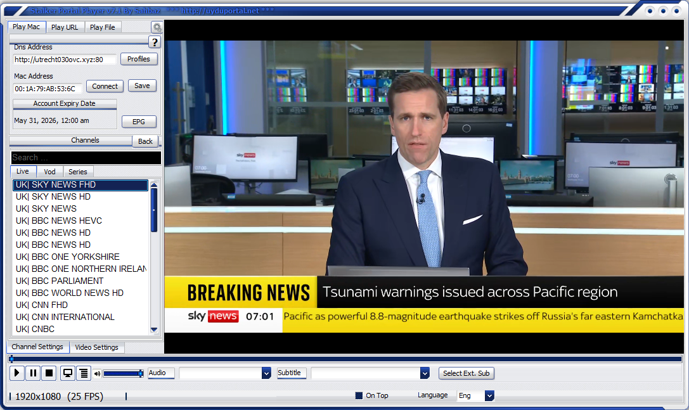Select UK| CNN FHD channel
689x410 pixels.
[x=80, y=305]
